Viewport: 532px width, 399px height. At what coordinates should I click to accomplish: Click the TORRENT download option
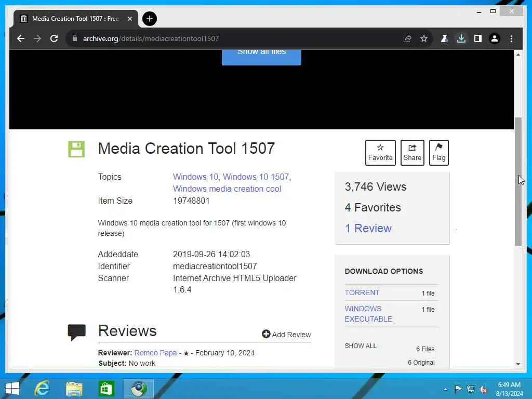(x=362, y=292)
